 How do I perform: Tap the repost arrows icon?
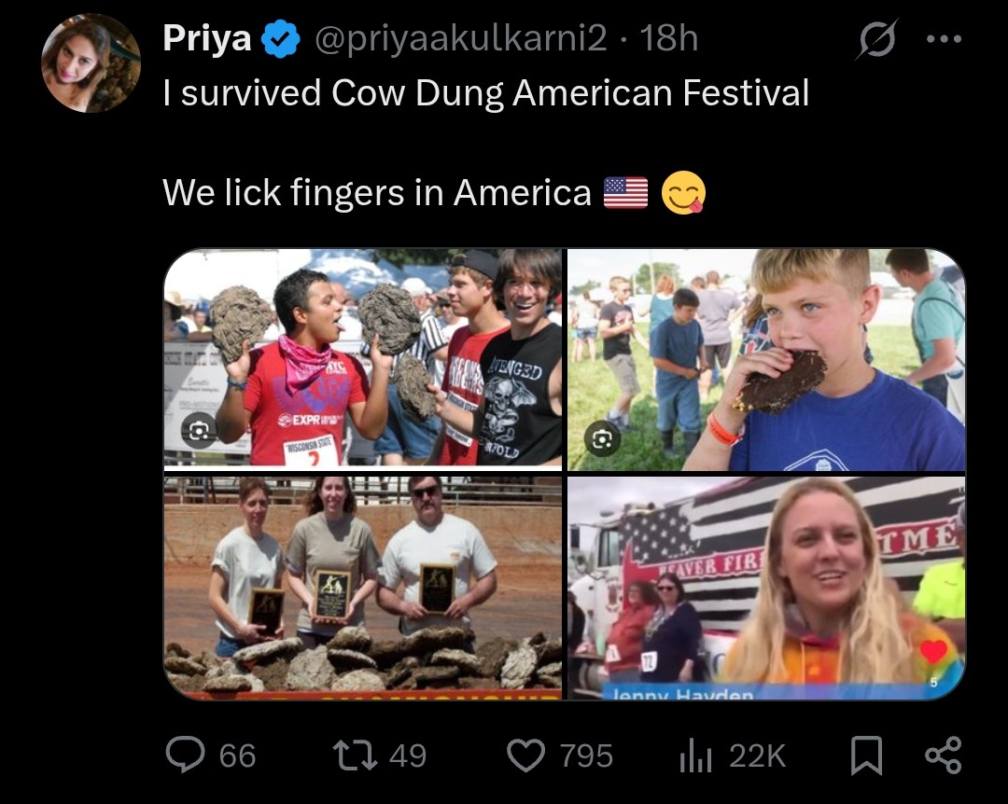coord(355,755)
